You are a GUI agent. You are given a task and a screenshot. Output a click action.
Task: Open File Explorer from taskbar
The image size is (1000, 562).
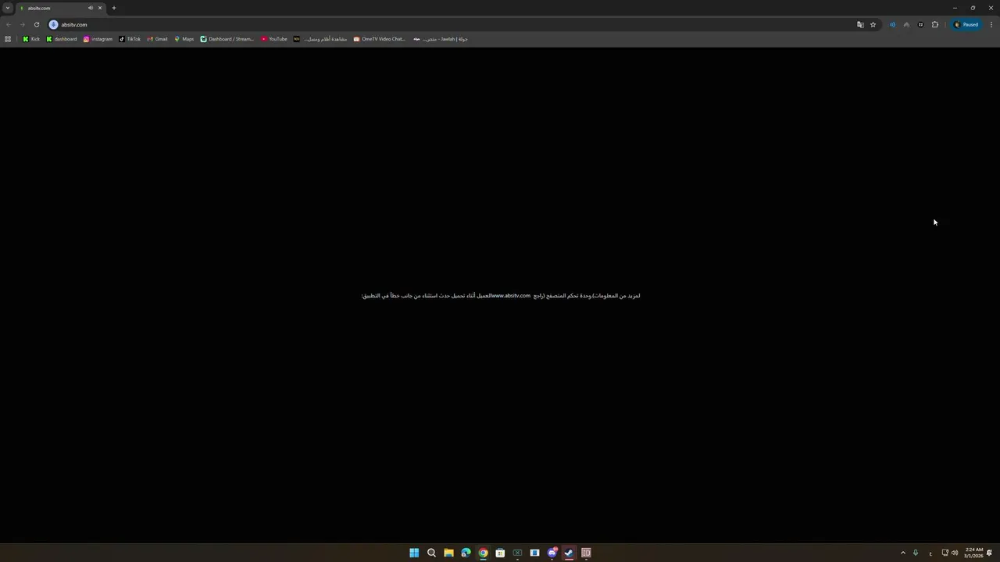tap(448, 553)
